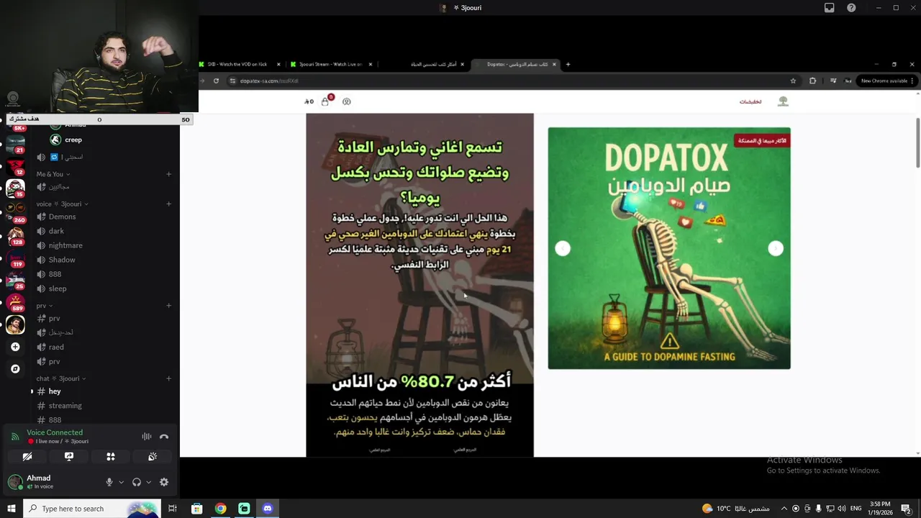Open the تخفيضات discounts link
The image size is (921, 518).
750,101
